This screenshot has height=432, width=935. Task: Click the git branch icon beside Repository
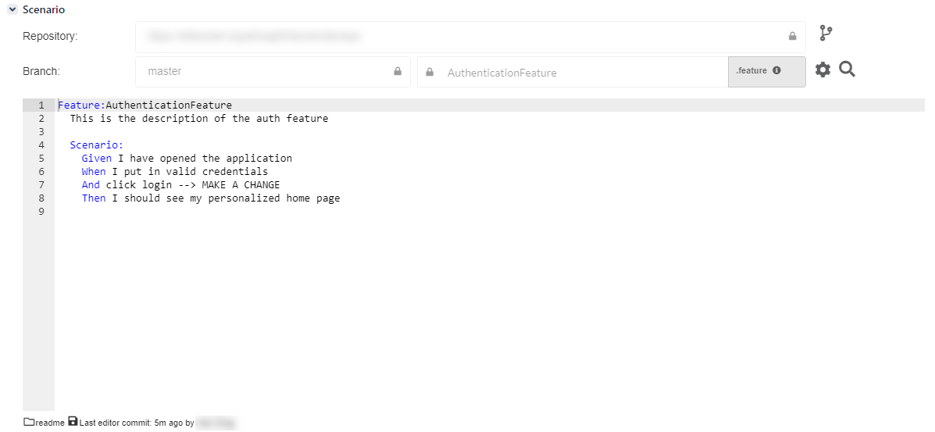[x=826, y=34]
